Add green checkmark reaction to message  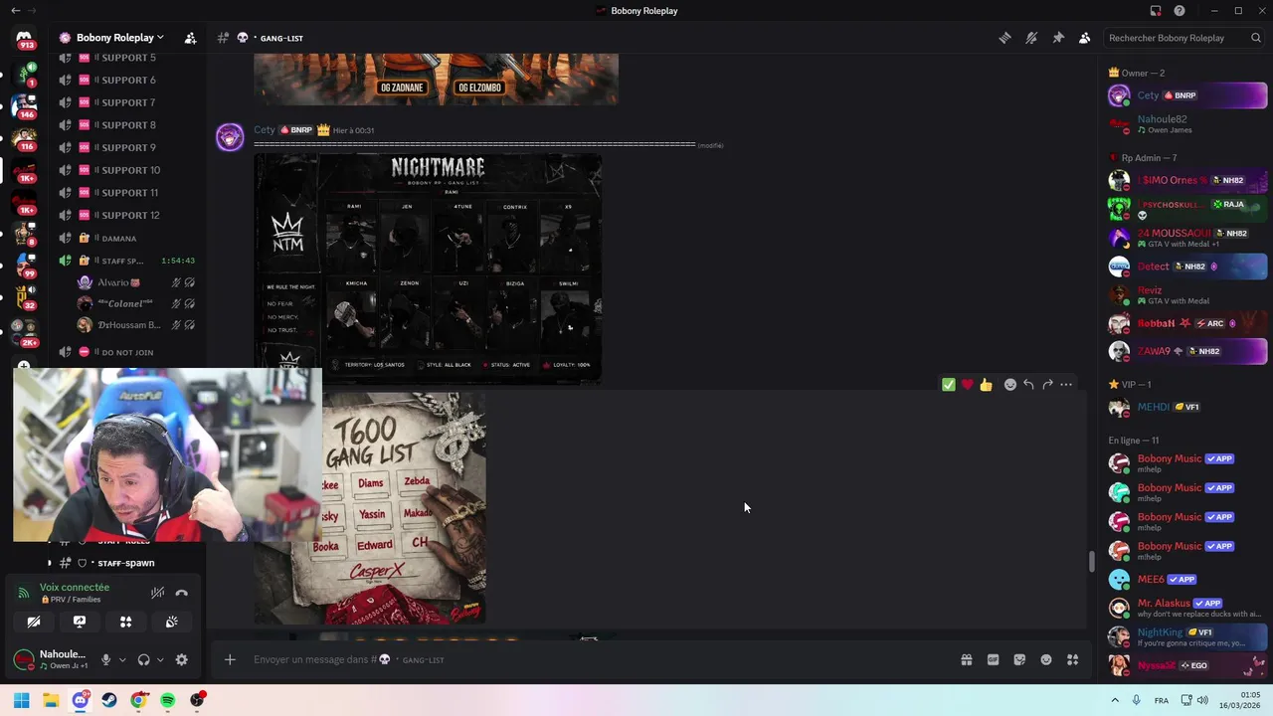(x=948, y=385)
